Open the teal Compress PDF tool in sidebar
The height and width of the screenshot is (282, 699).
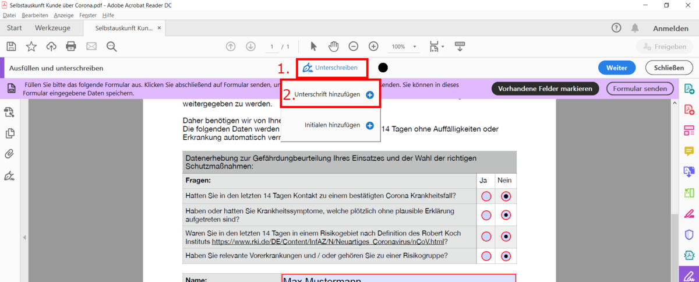click(689, 255)
